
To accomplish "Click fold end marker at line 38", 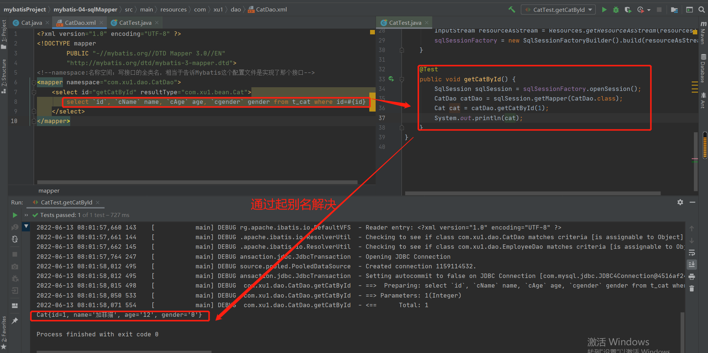I will point(402,128).
